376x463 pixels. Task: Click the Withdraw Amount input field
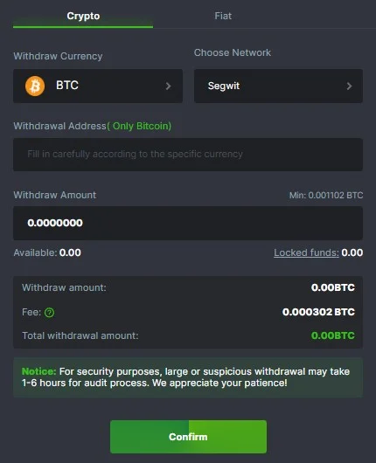click(188, 223)
